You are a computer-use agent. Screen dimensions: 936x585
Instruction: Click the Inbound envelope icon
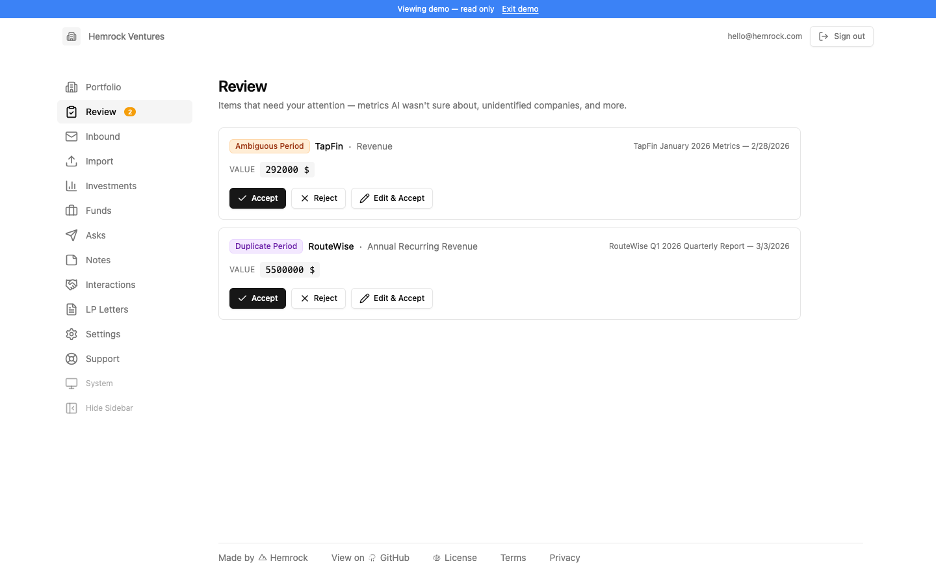click(71, 136)
